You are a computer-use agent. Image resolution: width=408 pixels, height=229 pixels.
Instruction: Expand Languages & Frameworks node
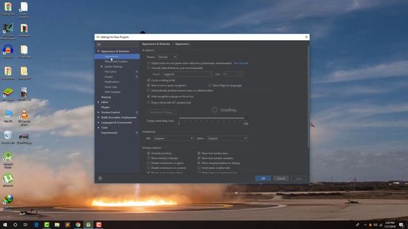(98, 123)
